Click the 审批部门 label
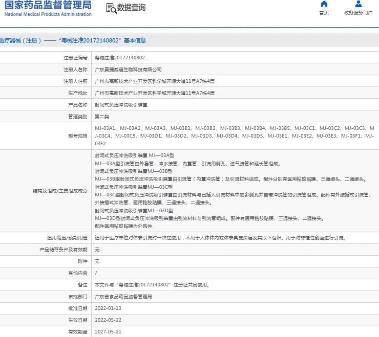The image size is (379, 337). (x=77, y=297)
